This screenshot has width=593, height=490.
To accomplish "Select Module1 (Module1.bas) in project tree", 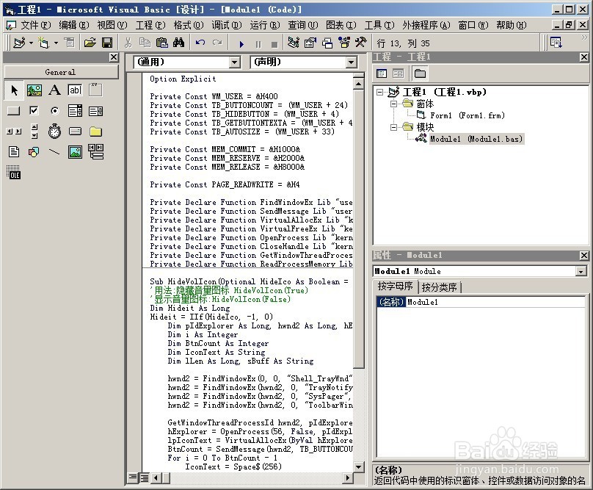I will tap(476, 139).
